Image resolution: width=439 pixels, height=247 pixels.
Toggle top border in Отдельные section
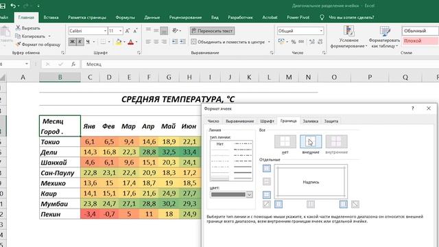click(x=267, y=168)
